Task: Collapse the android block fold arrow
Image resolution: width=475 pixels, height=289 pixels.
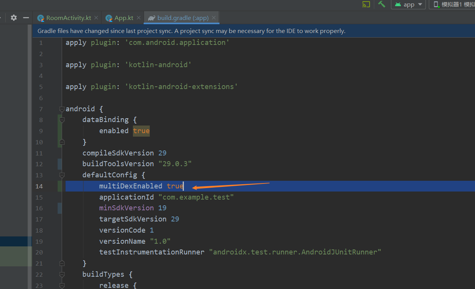Action: 61,109
